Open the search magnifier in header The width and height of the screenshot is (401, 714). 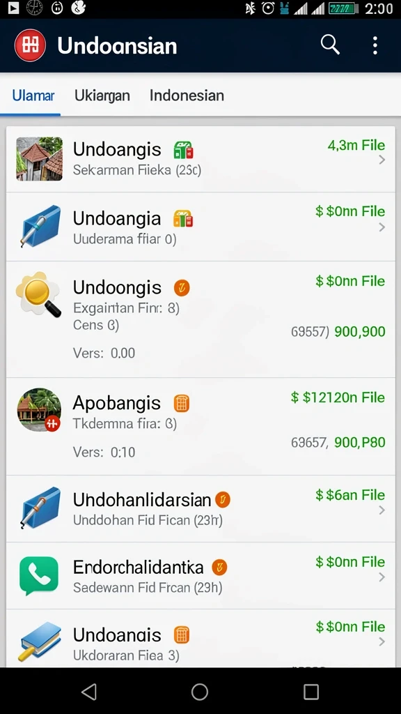[x=329, y=45]
